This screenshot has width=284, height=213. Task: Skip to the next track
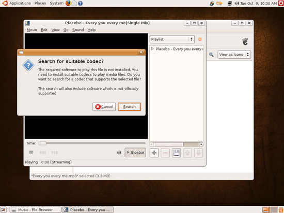pos(54,153)
